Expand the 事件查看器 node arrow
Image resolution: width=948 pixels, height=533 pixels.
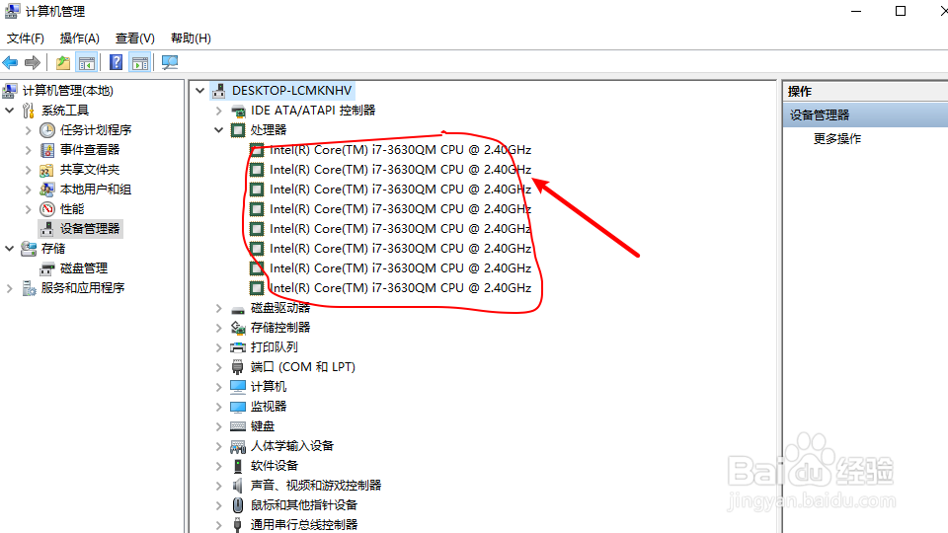[28, 150]
